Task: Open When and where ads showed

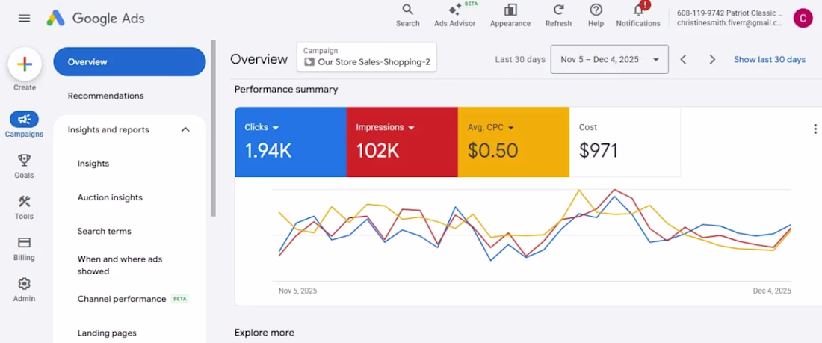Action: point(120,265)
